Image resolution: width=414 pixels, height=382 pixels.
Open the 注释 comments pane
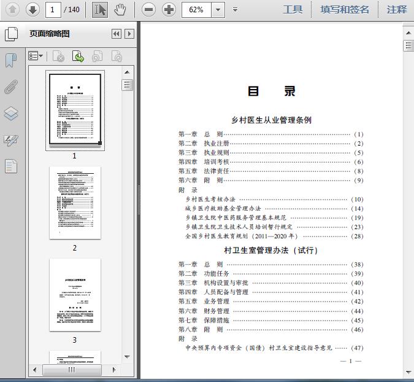(x=397, y=10)
